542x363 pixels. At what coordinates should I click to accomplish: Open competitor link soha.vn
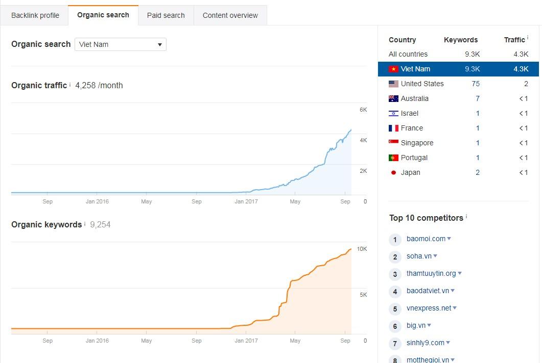[x=419, y=256]
